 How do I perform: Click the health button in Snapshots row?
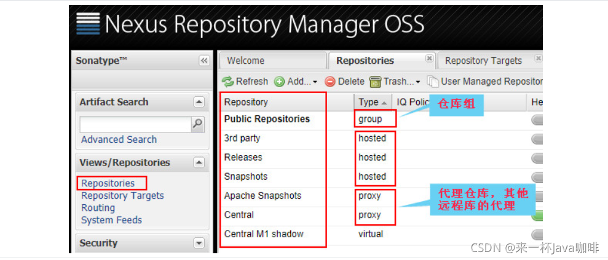pyautogui.click(x=537, y=177)
